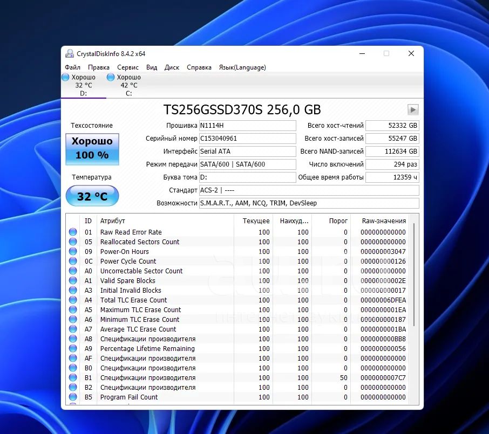Click the interface field Serial ATA

(248, 151)
